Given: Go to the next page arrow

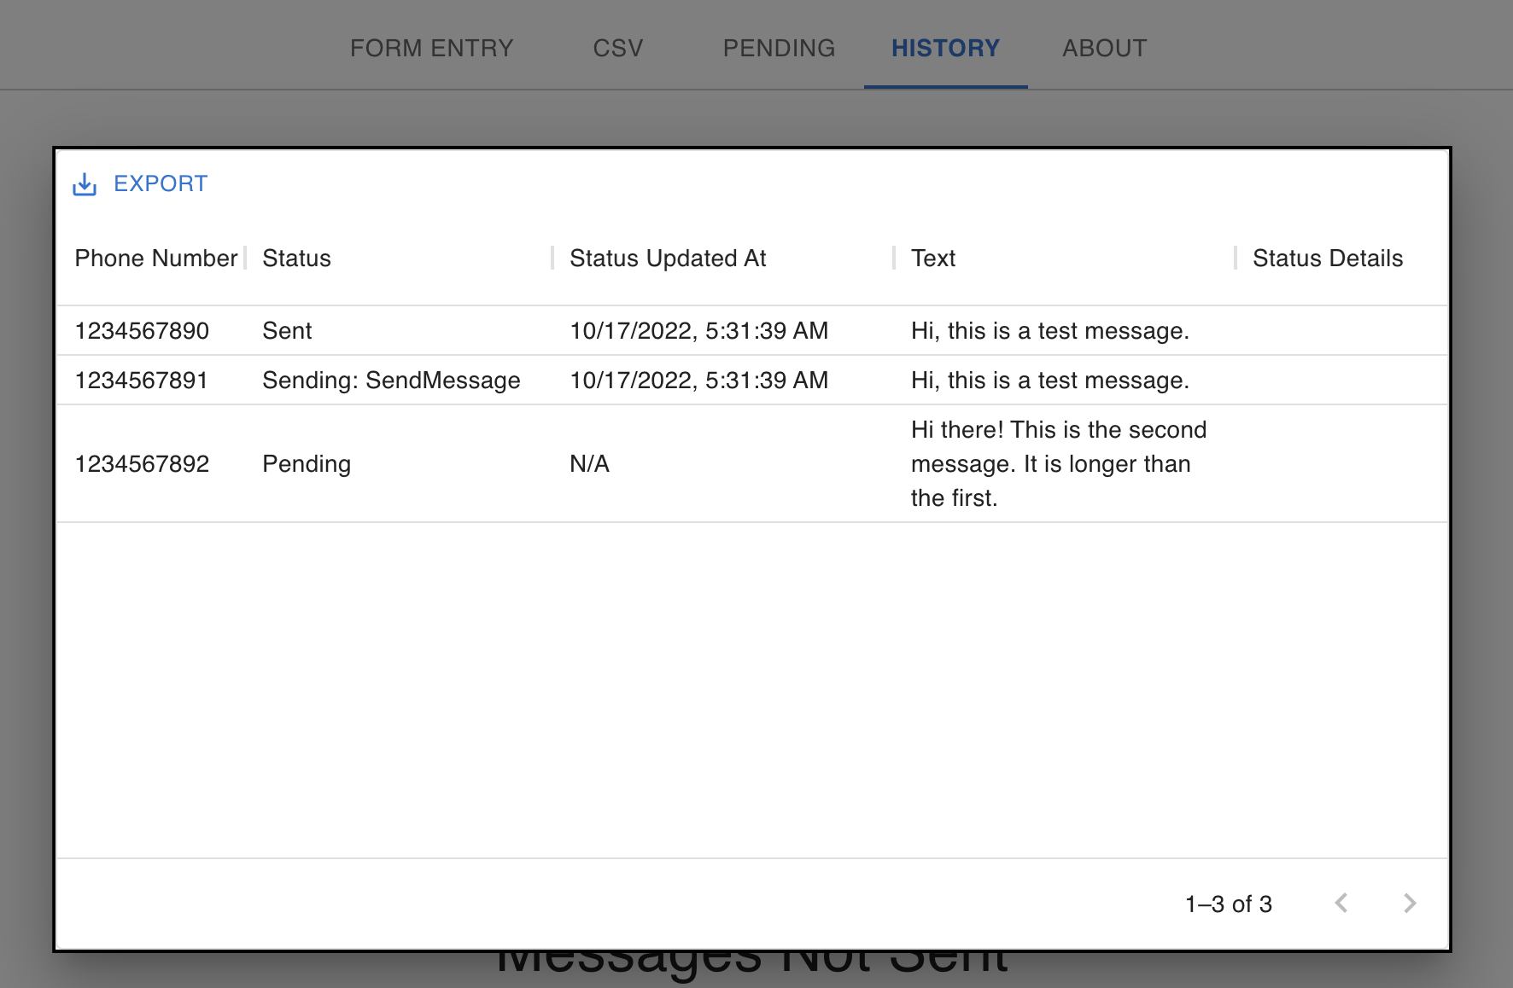Looking at the screenshot, I should [x=1409, y=903].
